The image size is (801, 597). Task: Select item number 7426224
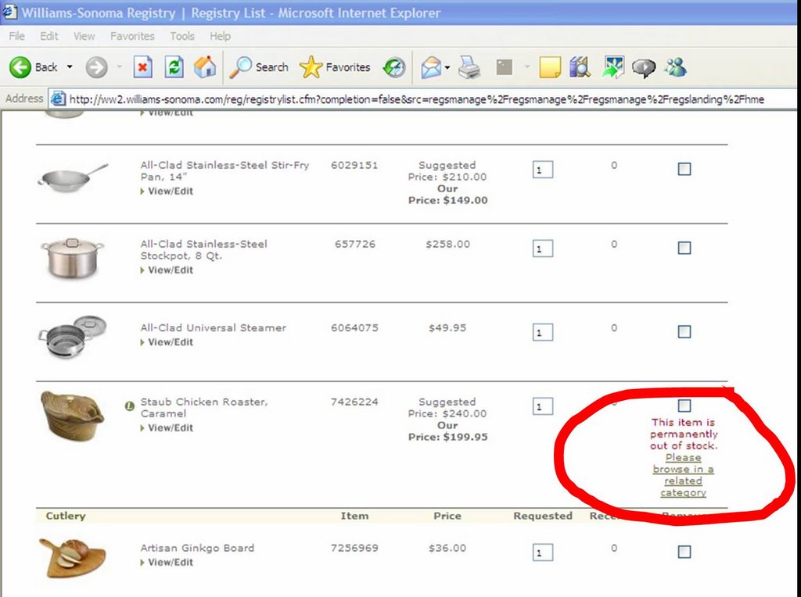(x=354, y=402)
